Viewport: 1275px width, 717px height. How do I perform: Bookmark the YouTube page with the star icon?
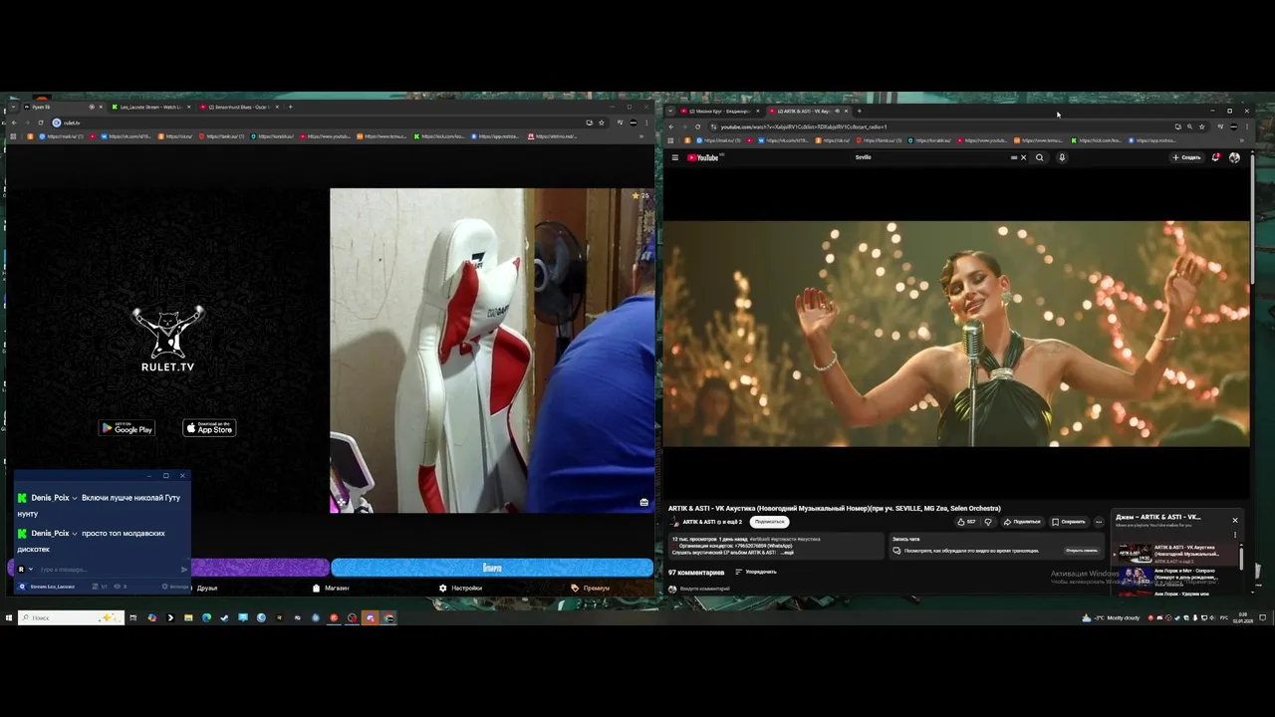[x=1201, y=126]
